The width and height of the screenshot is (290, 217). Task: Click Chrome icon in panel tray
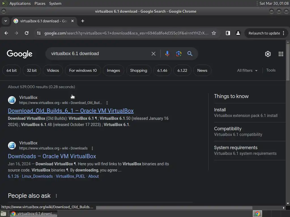(x=257, y=214)
